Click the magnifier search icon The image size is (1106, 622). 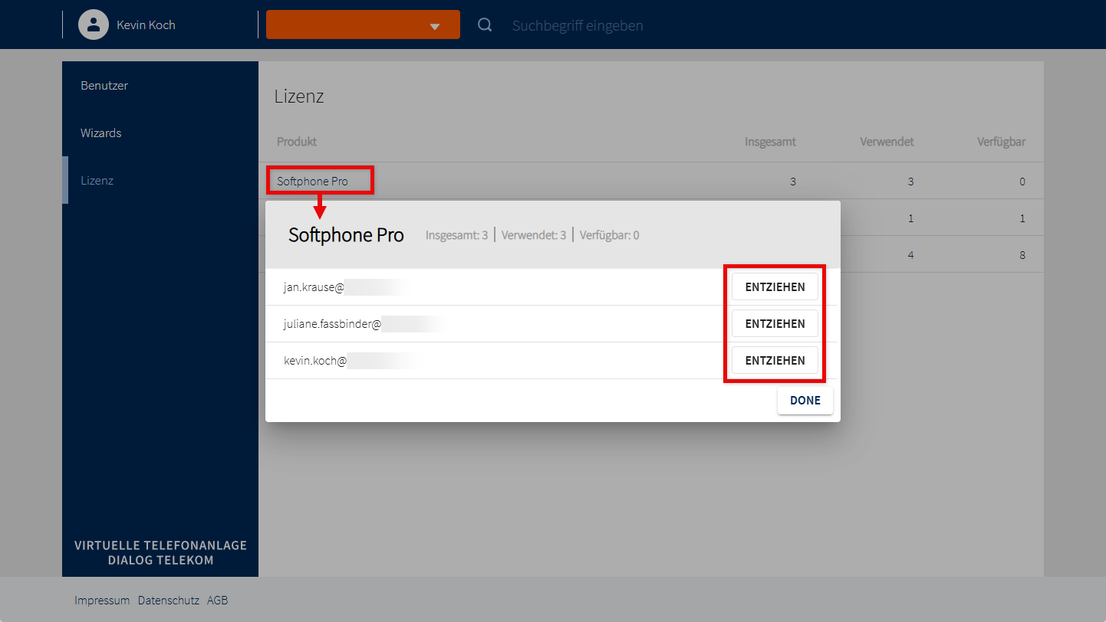[x=485, y=25]
